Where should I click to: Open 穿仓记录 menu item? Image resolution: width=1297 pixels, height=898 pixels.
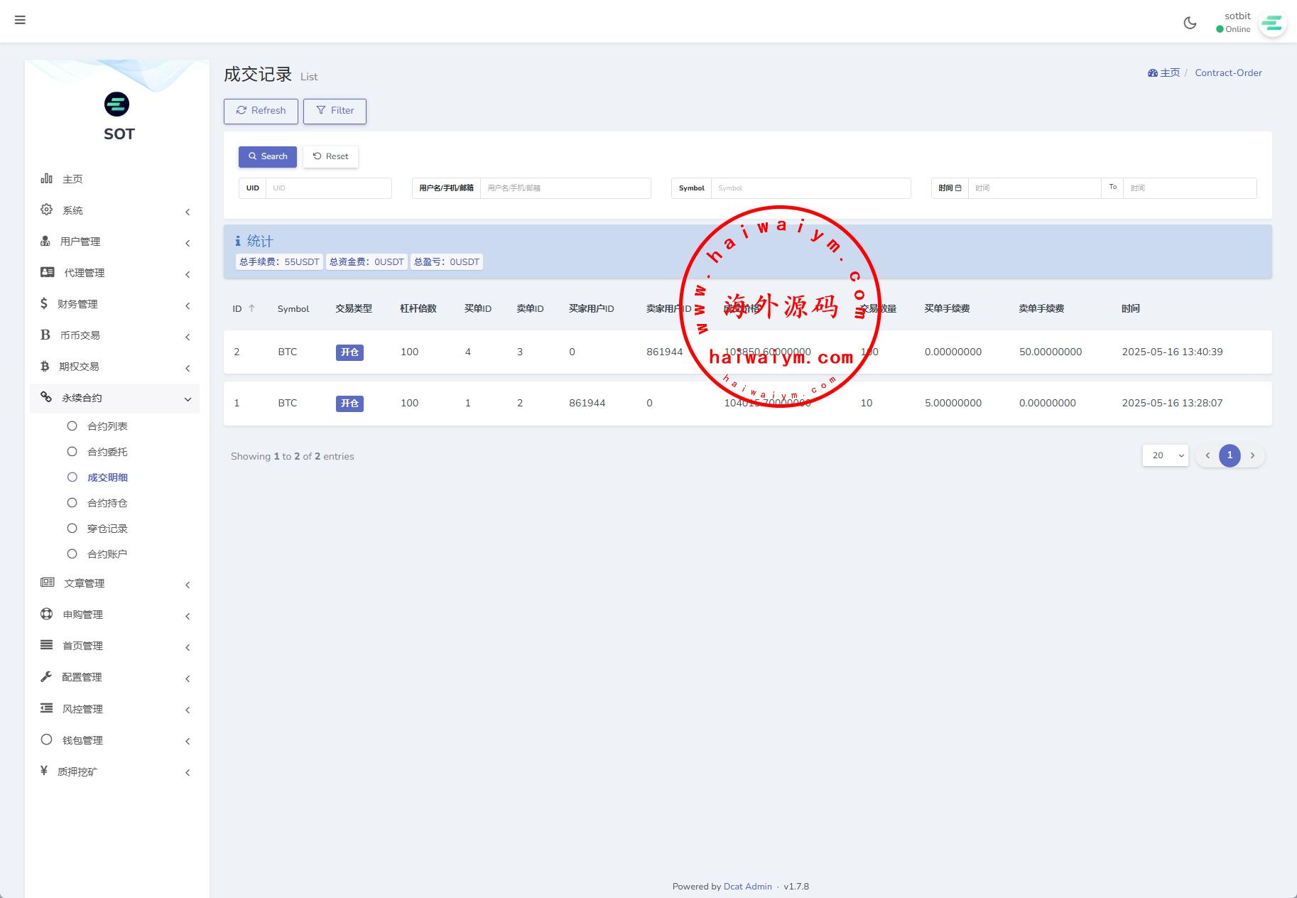pyautogui.click(x=107, y=529)
